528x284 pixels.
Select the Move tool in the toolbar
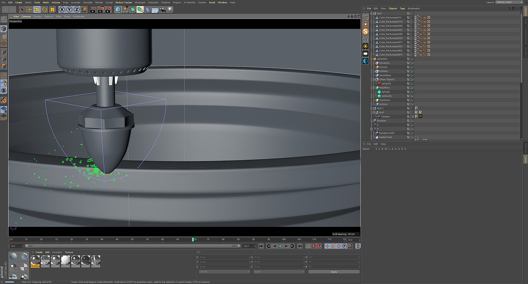click(30, 9)
